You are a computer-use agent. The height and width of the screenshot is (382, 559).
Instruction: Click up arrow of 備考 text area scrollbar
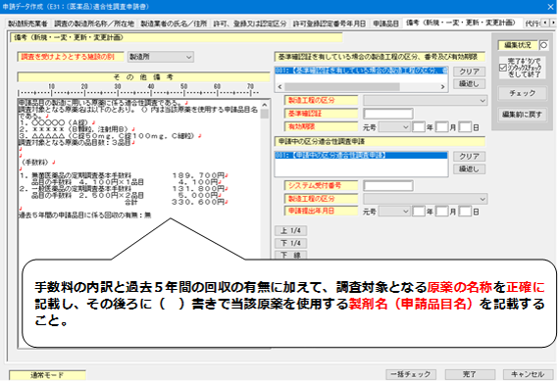pyautogui.click(x=265, y=105)
